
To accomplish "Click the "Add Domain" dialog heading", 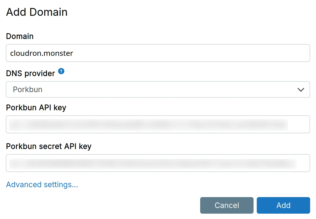I will [37, 12].
